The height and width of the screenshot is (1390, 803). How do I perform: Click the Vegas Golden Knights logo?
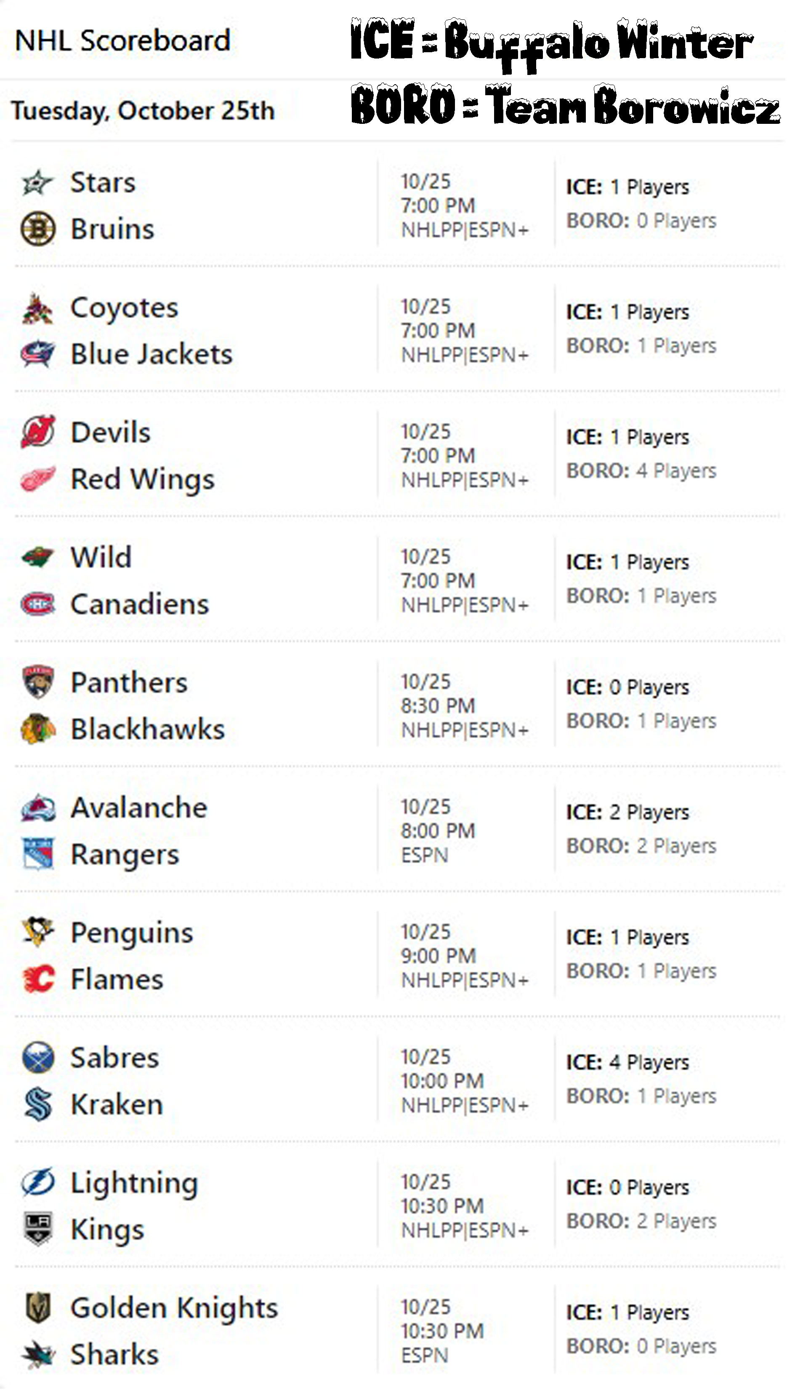(x=37, y=1308)
